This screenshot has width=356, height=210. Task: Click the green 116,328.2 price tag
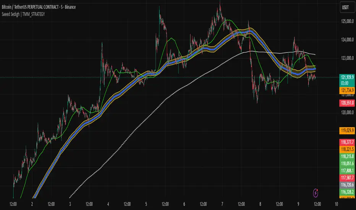(x=347, y=192)
